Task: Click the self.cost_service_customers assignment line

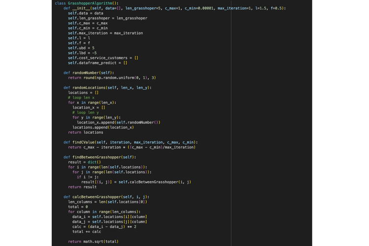Action: [x=102, y=58]
